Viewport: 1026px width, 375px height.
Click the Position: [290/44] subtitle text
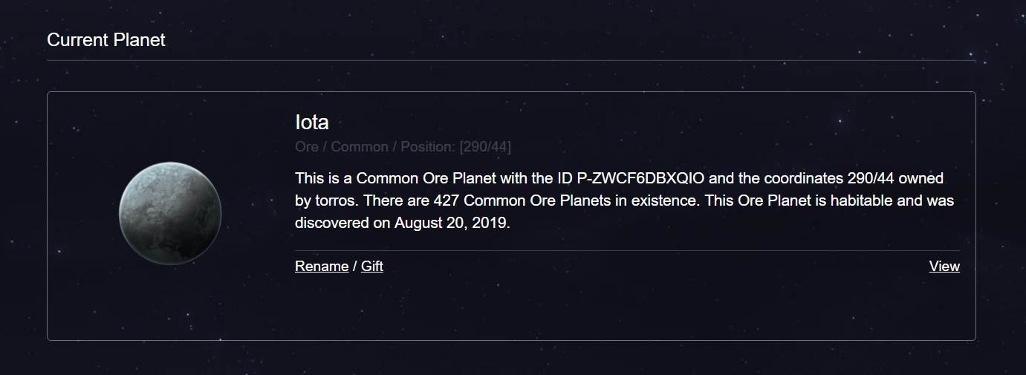click(x=455, y=147)
